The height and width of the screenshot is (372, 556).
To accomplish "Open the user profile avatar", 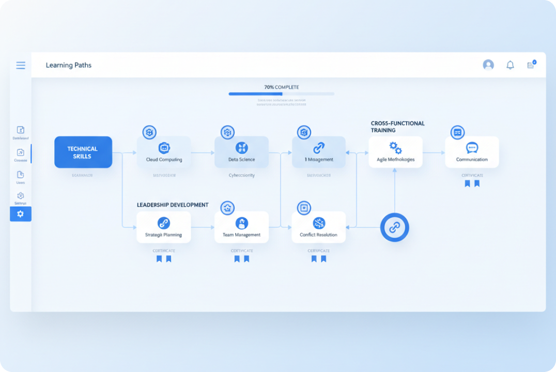I will click(x=488, y=65).
